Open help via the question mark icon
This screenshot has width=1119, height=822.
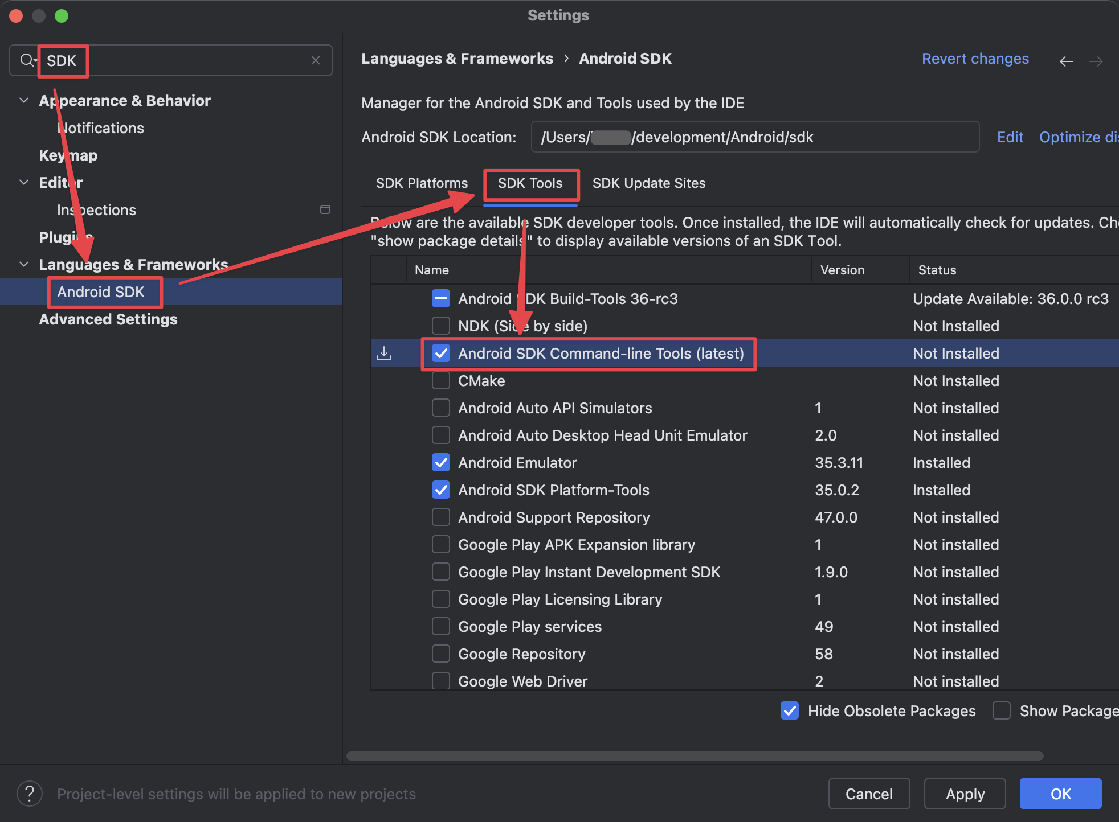(x=30, y=793)
